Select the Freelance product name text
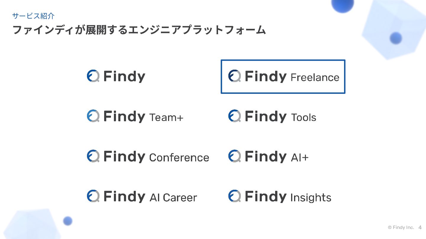Screen dimensions: 426x239 tap(315, 77)
